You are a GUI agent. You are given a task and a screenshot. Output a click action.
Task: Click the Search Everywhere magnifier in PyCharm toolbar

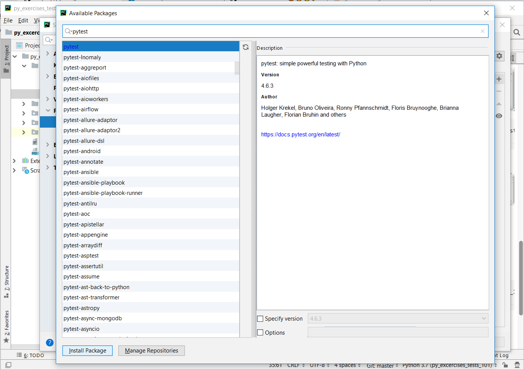tap(517, 32)
